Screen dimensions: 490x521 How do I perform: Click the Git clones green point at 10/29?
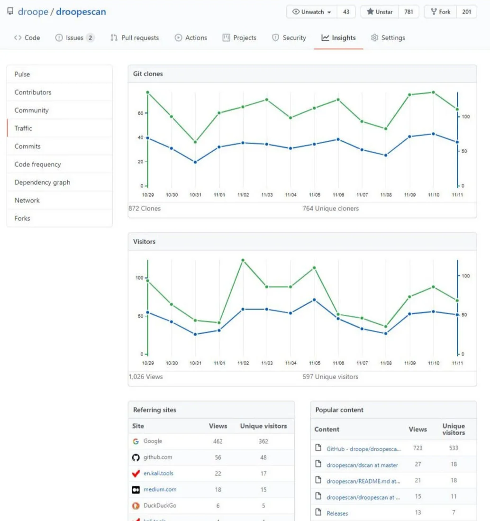tap(147, 92)
